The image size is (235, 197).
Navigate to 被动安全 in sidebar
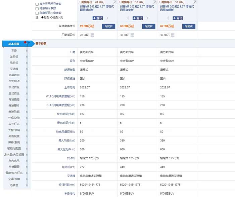[x=14, y=87]
